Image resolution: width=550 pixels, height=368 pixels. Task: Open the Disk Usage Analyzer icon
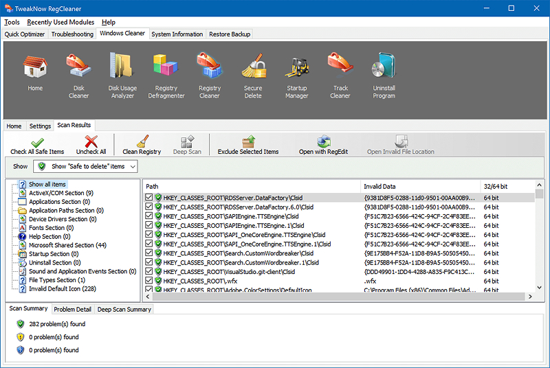click(x=122, y=65)
